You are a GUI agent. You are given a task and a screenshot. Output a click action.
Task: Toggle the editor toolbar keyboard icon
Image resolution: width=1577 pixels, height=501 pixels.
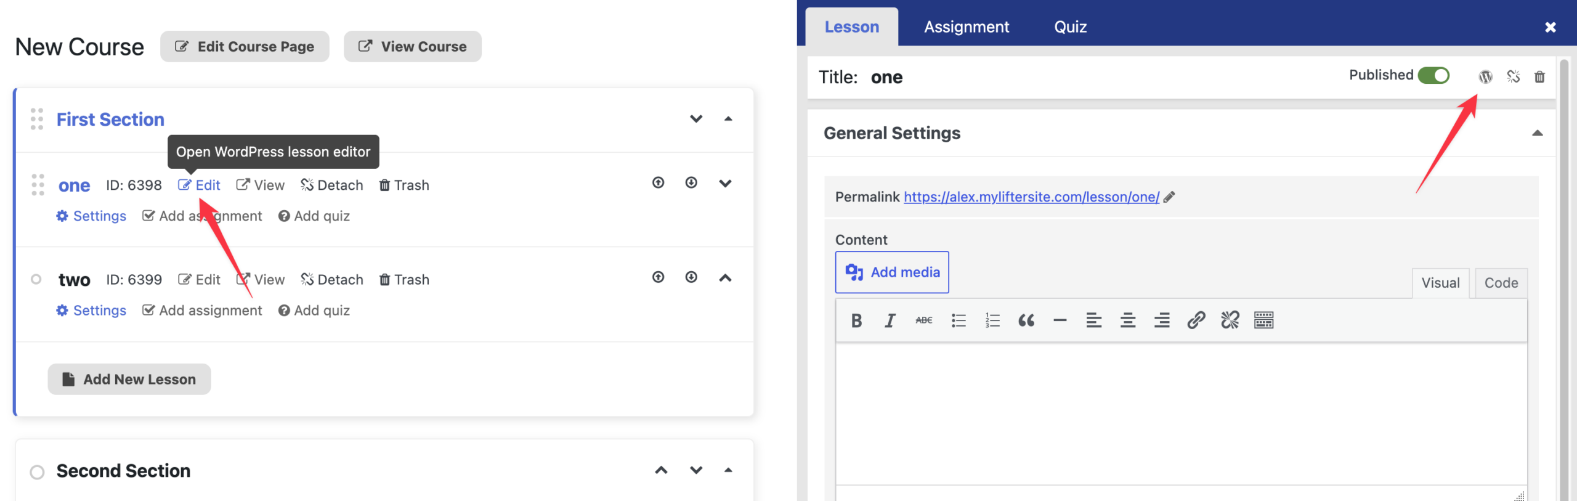coord(1263,320)
